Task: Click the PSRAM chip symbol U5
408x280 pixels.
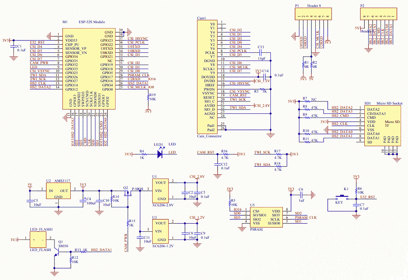Action: (x=266, y=217)
